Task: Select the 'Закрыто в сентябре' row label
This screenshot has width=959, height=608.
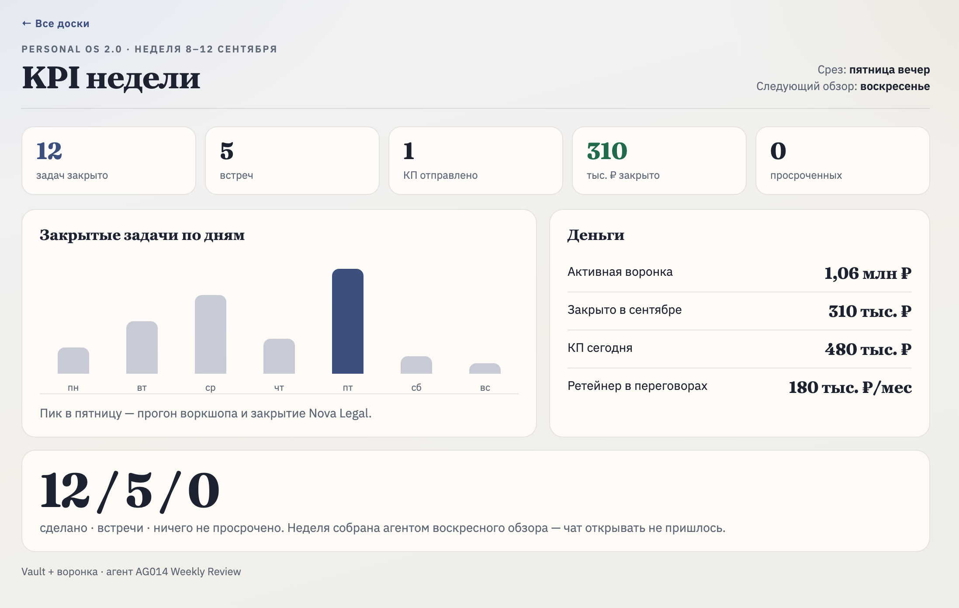Action: pyautogui.click(x=624, y=310)
